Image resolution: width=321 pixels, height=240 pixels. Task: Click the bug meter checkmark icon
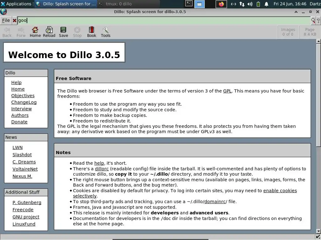318,237
